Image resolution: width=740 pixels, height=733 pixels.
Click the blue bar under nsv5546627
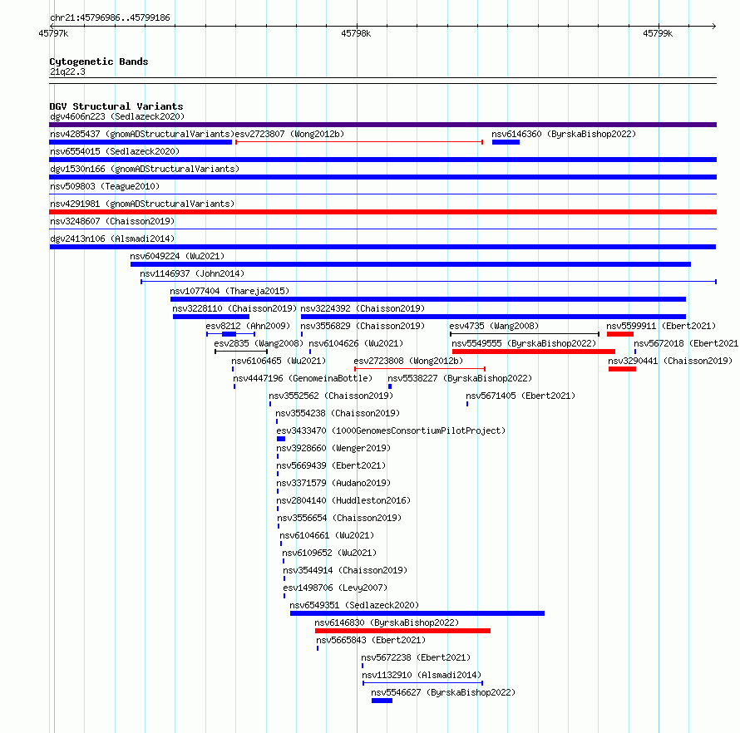[382, 701]
